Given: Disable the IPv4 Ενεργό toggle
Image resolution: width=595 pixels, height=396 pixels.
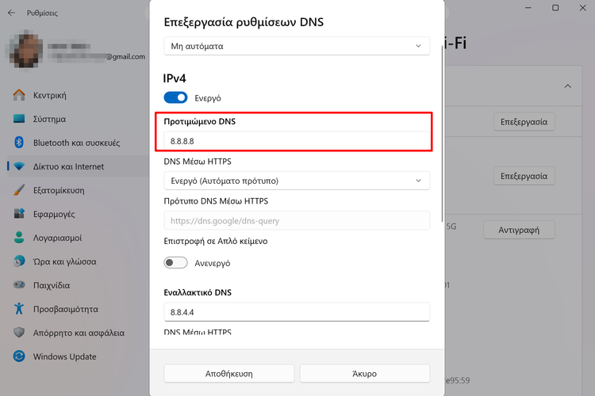Looking at the screenshot, I should click(x=175, y=97).
